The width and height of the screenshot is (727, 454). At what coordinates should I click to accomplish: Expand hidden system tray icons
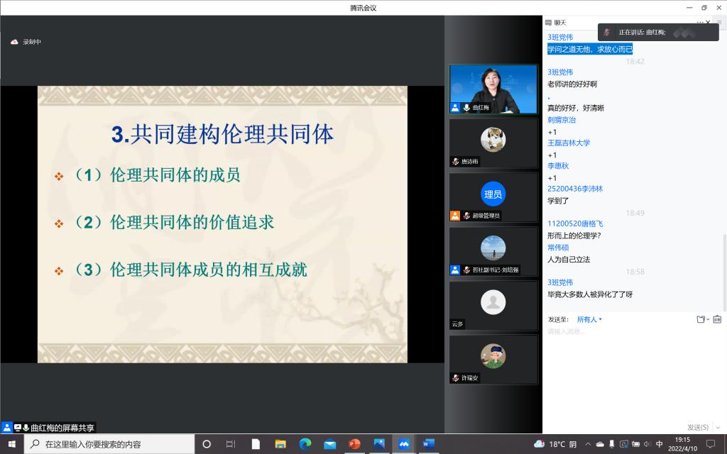589,444
